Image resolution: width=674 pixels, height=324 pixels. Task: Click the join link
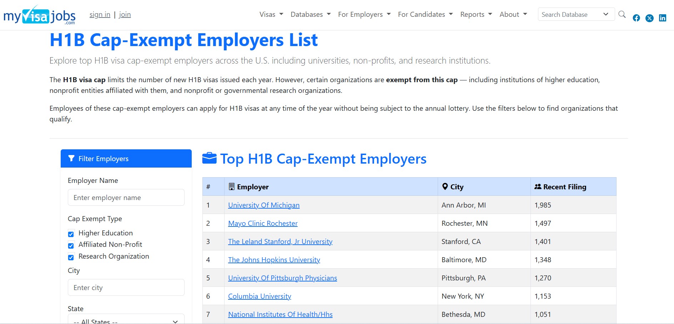click(125, 15)
